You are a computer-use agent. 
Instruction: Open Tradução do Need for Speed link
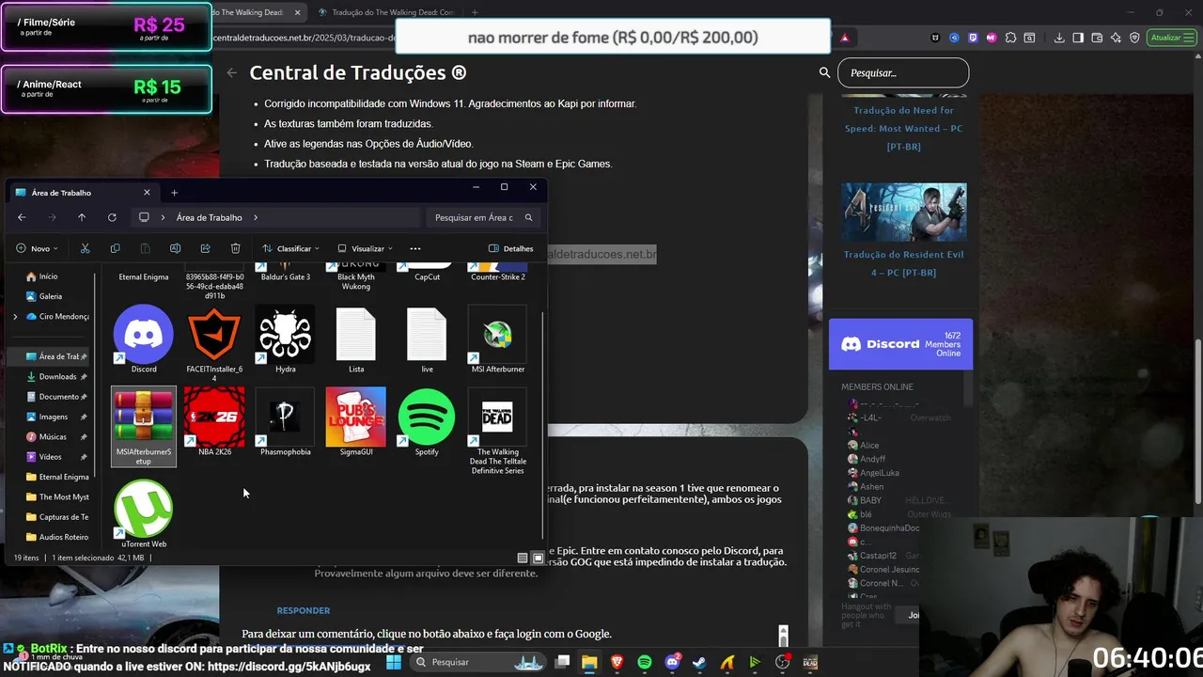[903, 129]
